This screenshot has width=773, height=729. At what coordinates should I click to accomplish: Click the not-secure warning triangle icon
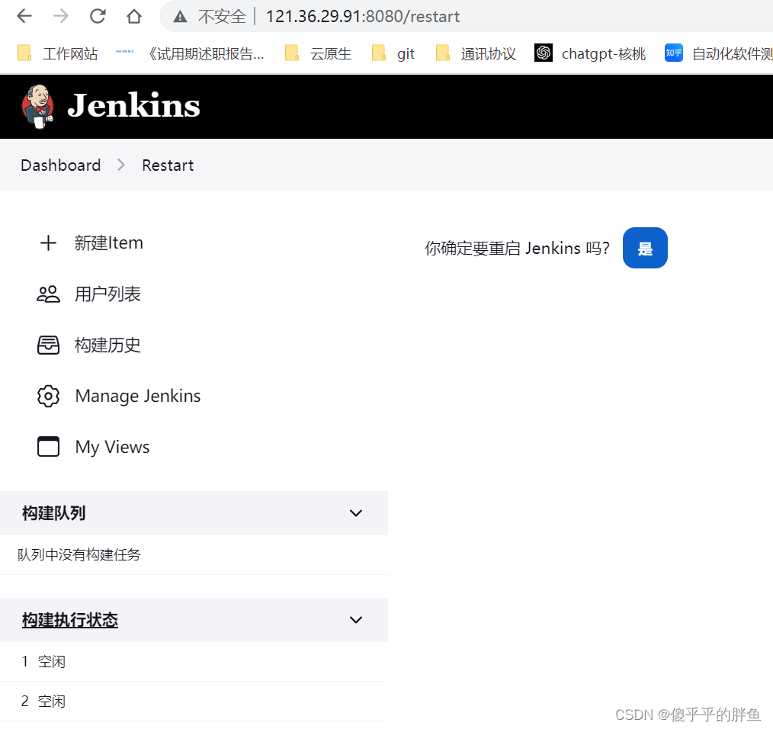180,17
